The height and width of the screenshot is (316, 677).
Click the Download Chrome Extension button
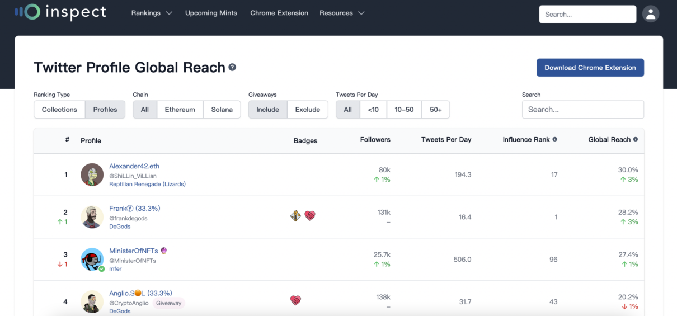coord(590,68)
